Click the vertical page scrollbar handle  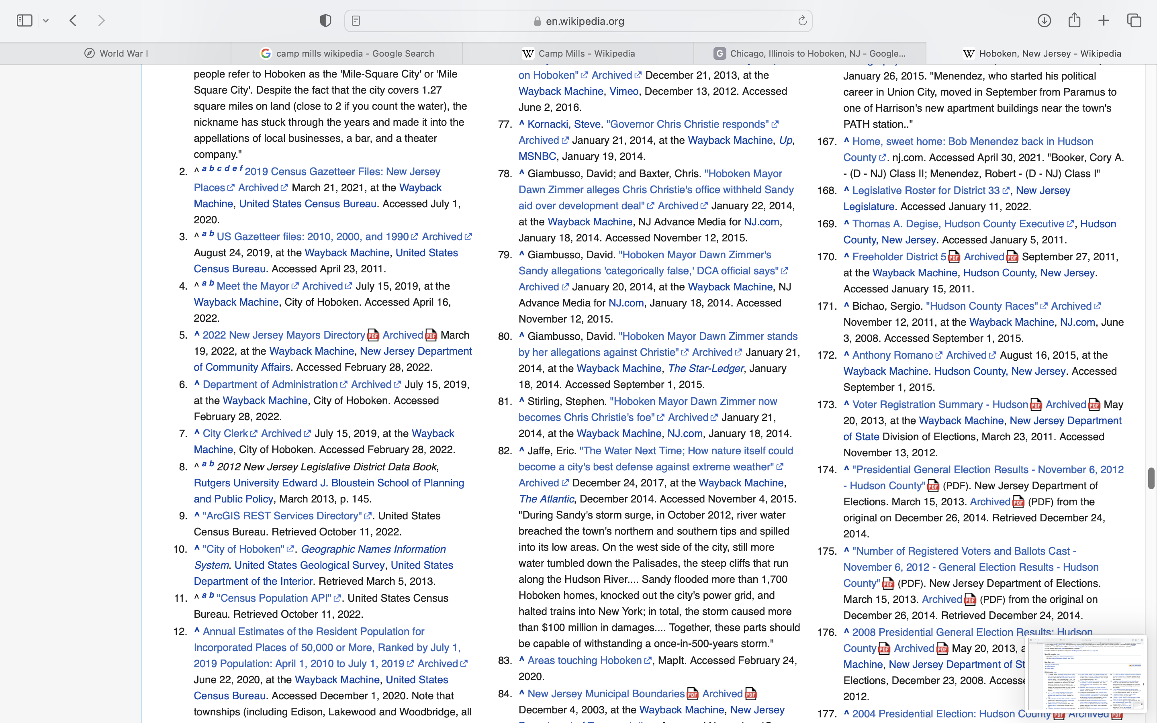1151,478
